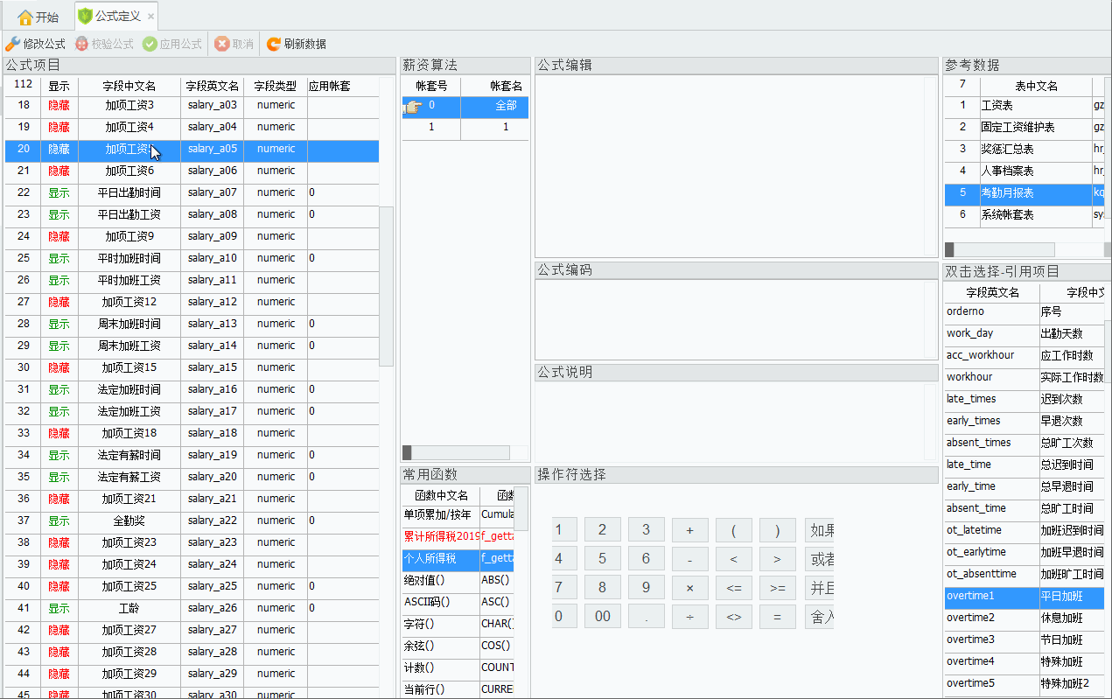1112x699 pixels.
Task: Click the 常用函数 vertical scrollbar
Action: [521, 508]
